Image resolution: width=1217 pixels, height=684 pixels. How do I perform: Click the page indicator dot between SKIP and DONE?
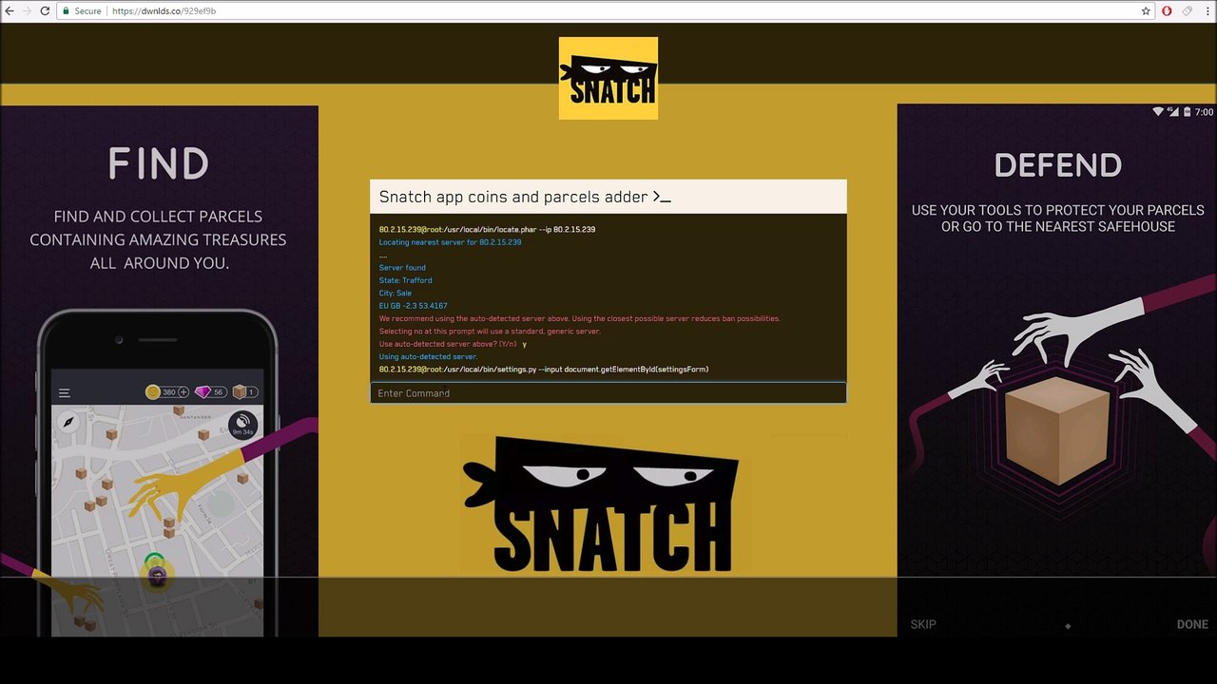point(1068,626)
